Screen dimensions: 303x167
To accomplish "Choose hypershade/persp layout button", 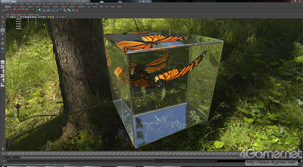I will pyautogui.click(x=2, y=80).
